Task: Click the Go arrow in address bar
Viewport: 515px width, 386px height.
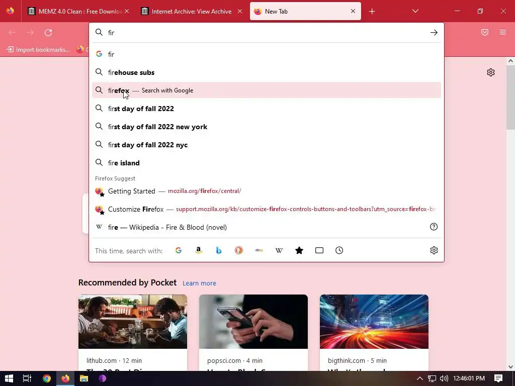Action: coord(434,33)
